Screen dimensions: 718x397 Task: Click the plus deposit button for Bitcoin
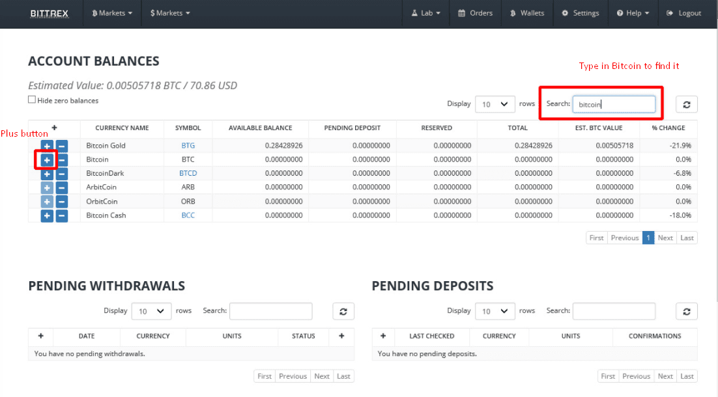tap(47, 160)
